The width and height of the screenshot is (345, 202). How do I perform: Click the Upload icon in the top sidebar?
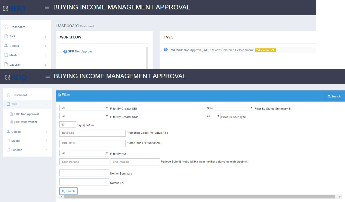(x=6, y=45)
